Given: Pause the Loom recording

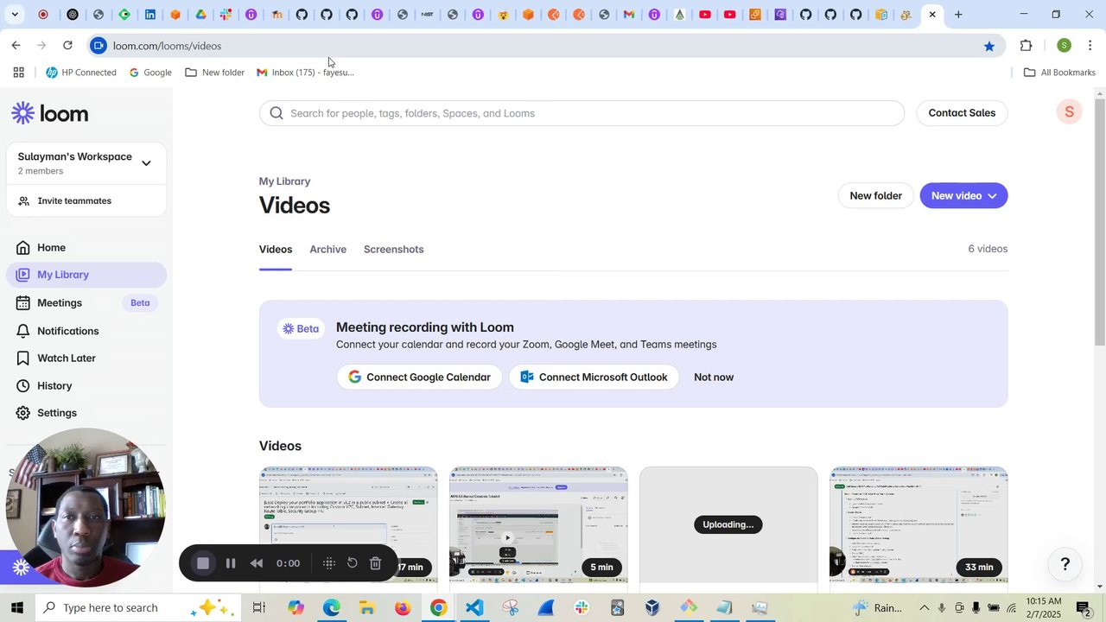Looking at the screenshot, I should 231,564.
